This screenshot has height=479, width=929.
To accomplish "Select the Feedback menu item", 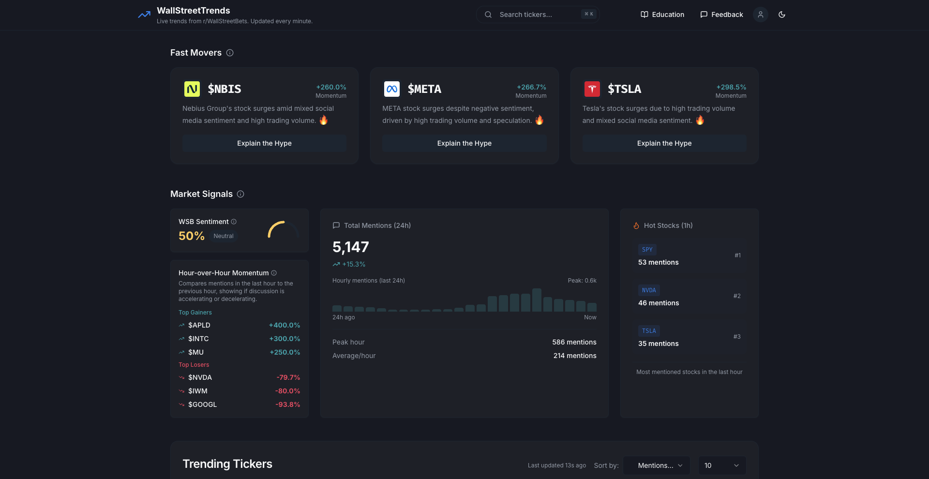I will coord(727,15).
